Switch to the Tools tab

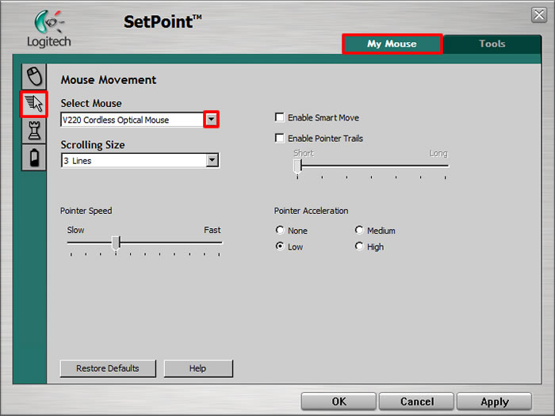pyautogui.click(x=492, y=44)
